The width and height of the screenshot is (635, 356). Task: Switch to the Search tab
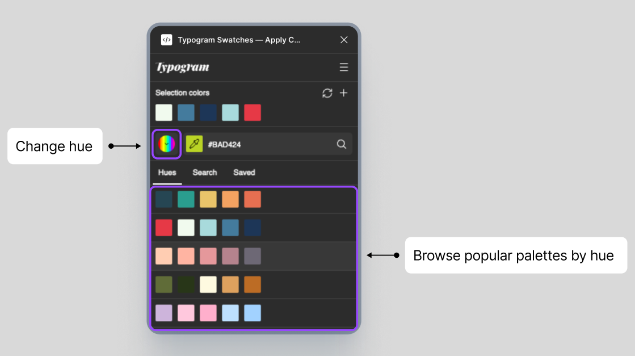204,173
